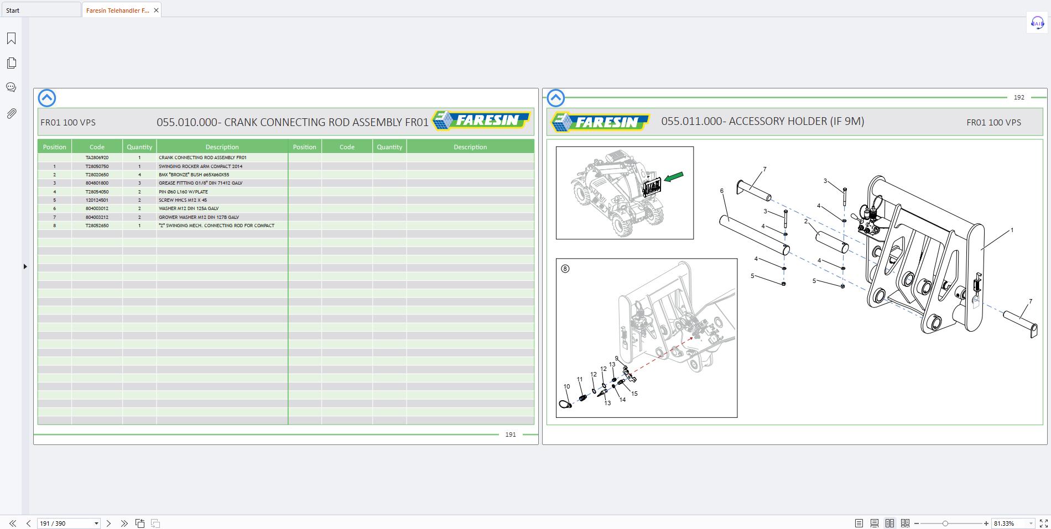The width and height of the screenshot is (1051, 529).
Task: Zoom in with the plus button
Action: (986, 523)
